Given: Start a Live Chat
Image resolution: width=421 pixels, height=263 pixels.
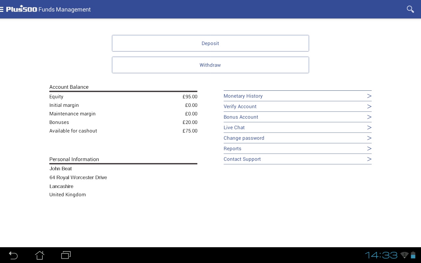Looking at the screenshot, I should (x=298, y=128).
